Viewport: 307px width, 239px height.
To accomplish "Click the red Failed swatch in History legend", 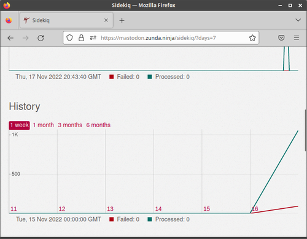I will tap(112, 219).
